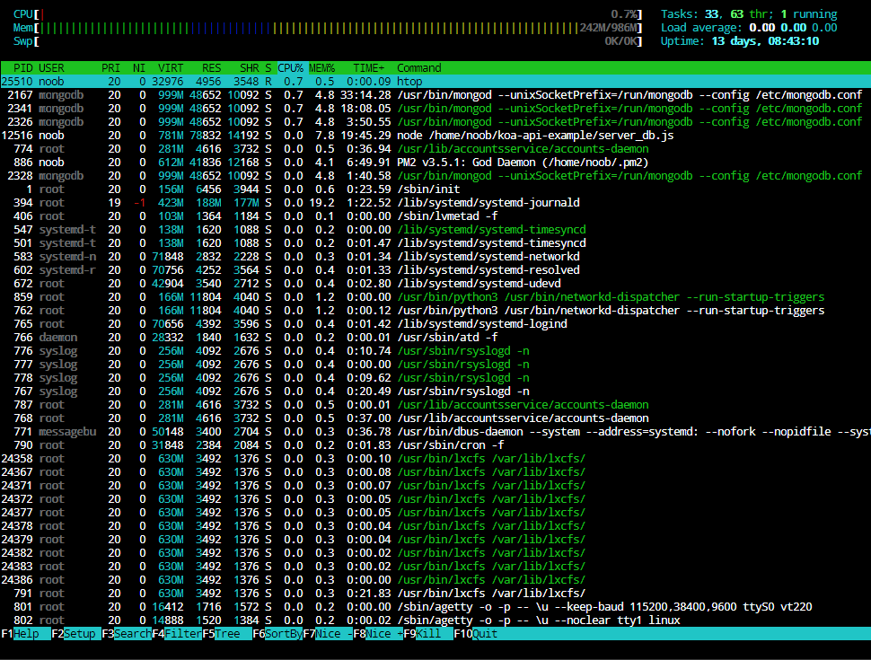Select the systemd-networkd process row
The height and width of the screenshot is (660, 871).
[x=435, y=256]
